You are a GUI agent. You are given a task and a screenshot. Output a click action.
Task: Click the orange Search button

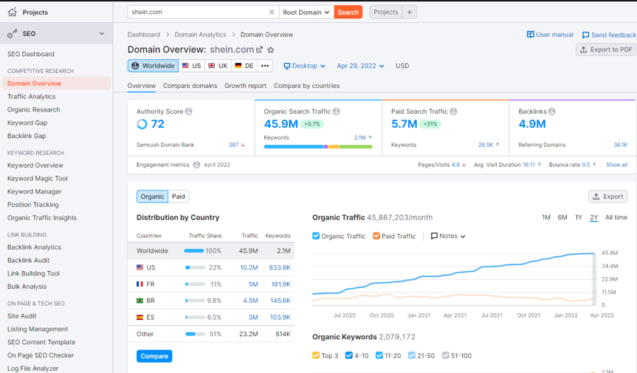[x=348, y=13]
